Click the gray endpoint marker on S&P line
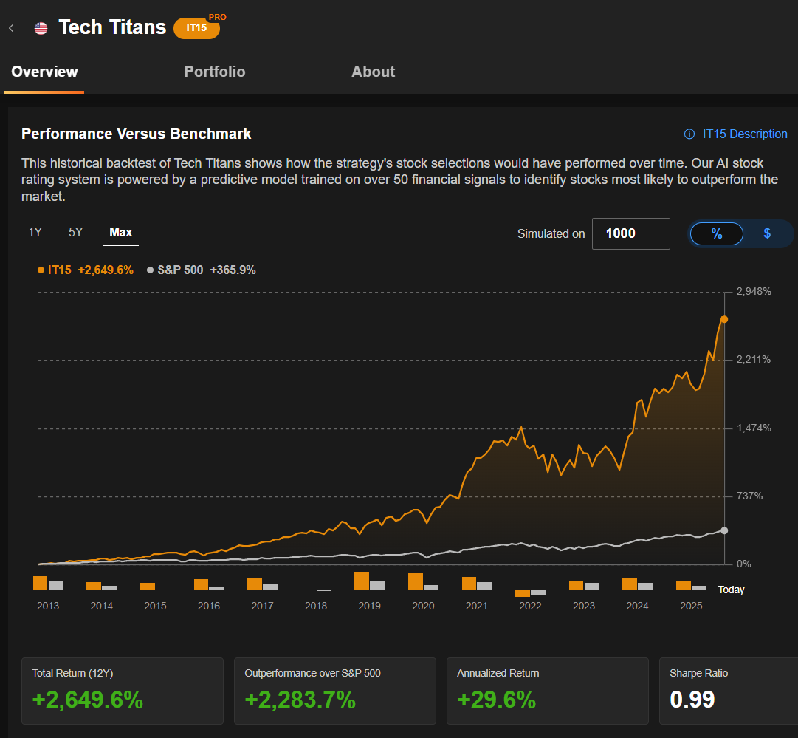Viewport: 798px width, 738px height. [x=724, y=530]
